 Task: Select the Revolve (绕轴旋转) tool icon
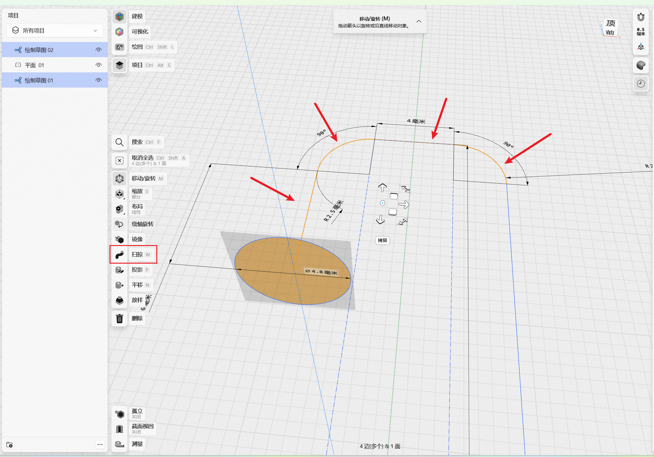click(120, 224)
